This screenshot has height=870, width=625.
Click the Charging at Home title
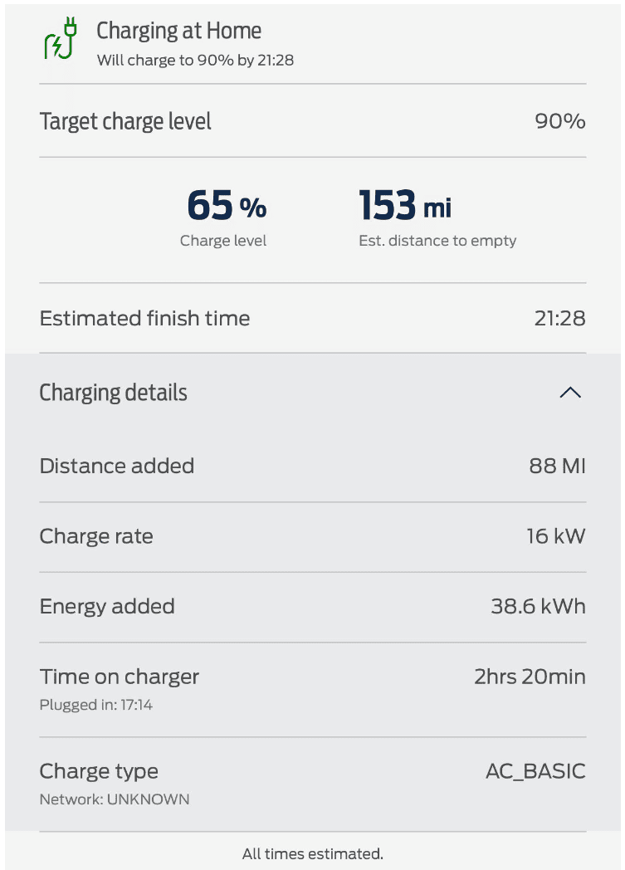tap(178, 31)
